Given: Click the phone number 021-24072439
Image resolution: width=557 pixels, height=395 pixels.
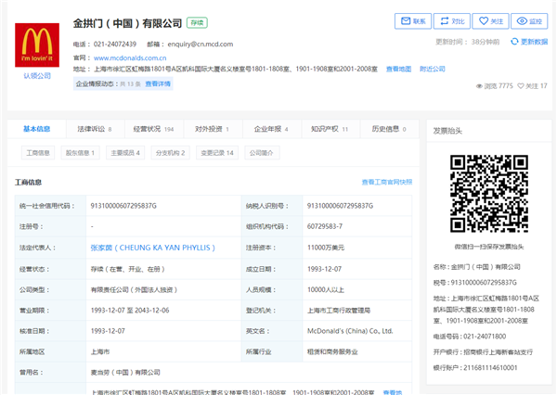Looking at the screenshot, I should click(115, 44).
